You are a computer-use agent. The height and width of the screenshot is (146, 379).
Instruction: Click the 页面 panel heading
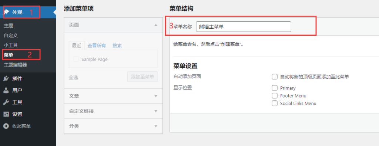74,25
